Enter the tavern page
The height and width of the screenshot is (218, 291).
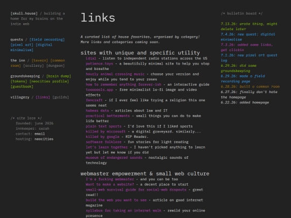pyautogui.click(x=40, y=60)
